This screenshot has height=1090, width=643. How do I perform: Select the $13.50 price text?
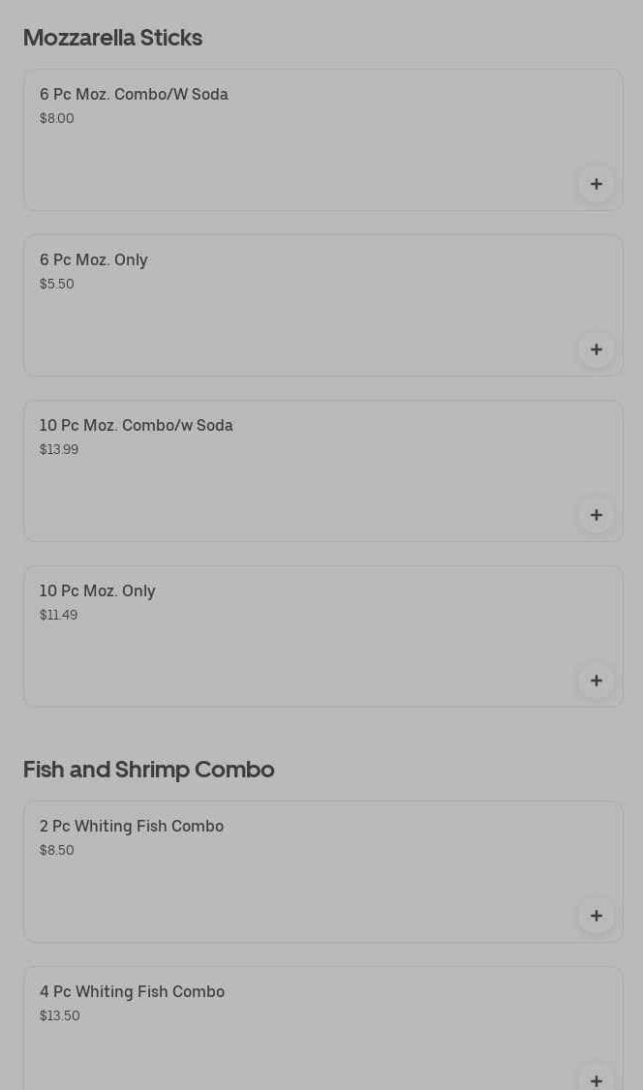[x=59, y=1015]
